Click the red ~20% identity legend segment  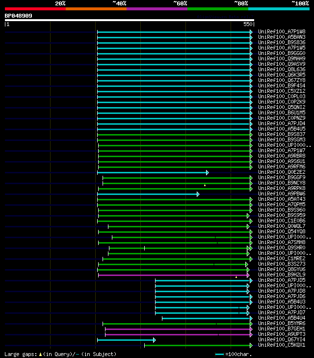[35, 9]
